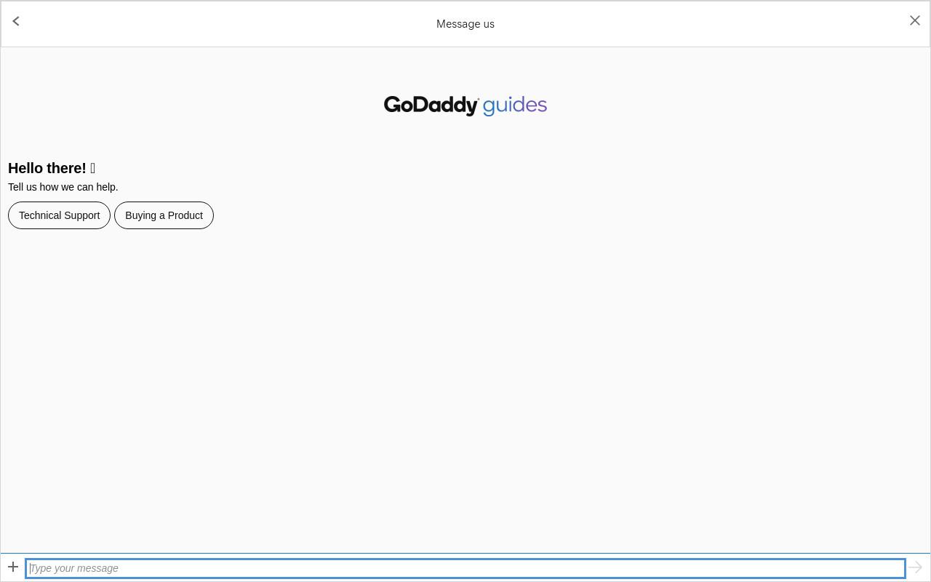The image size is (931, 582).
Task: Click the Message us header title
Action: coord(465,24)
